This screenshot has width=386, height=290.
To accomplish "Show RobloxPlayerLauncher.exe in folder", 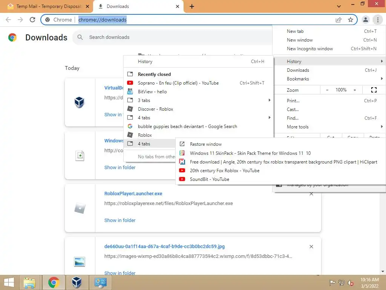I will coord(120,220).
